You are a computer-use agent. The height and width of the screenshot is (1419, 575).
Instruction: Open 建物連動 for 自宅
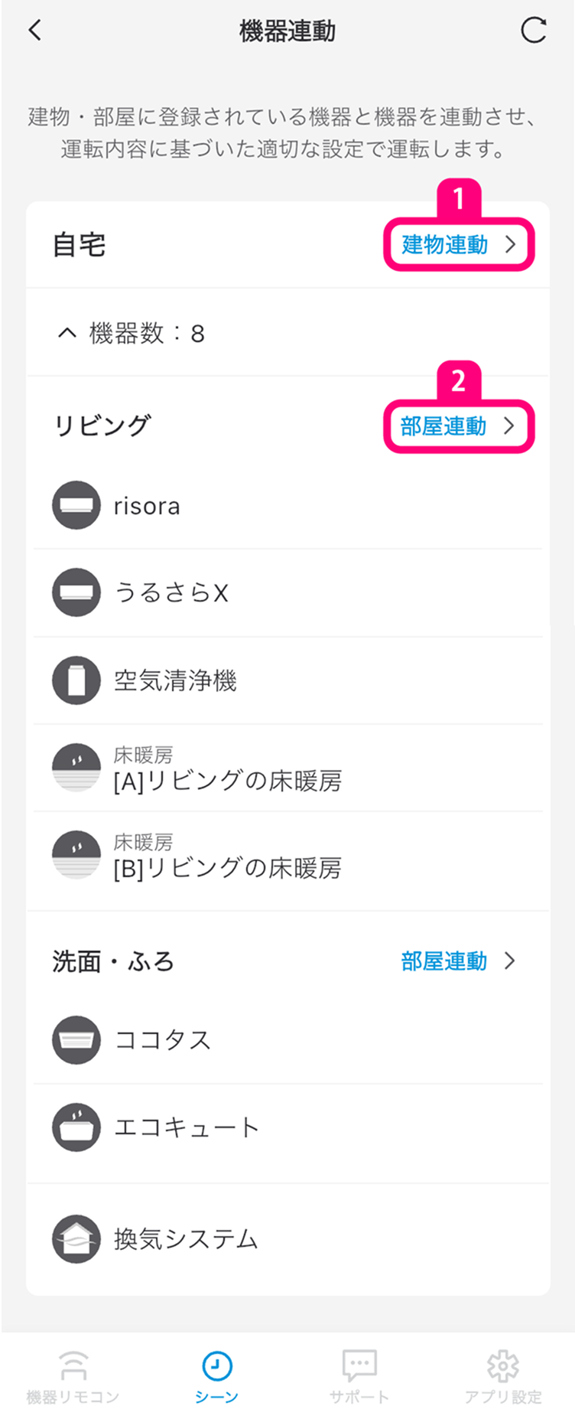458,245
